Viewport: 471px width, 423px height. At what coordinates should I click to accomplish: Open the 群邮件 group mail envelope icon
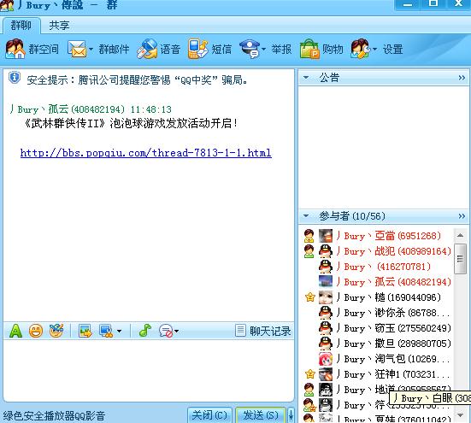coord(77,49)
